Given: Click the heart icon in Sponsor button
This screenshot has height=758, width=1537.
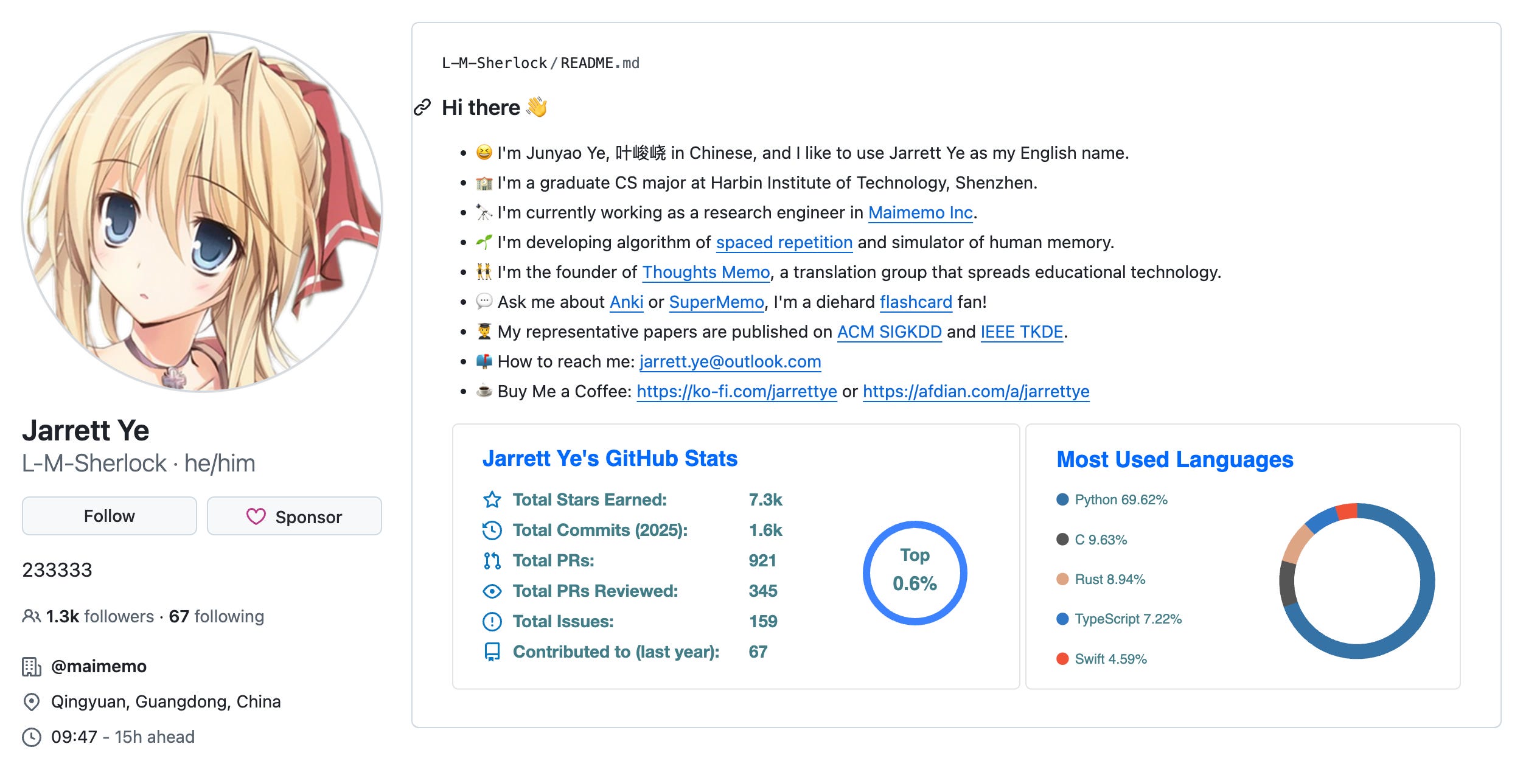Looking at the screenshot, I should [256, 516].
